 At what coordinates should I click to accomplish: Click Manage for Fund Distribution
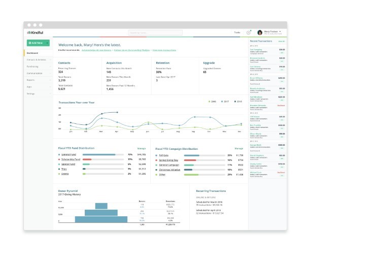coord(142,148)
